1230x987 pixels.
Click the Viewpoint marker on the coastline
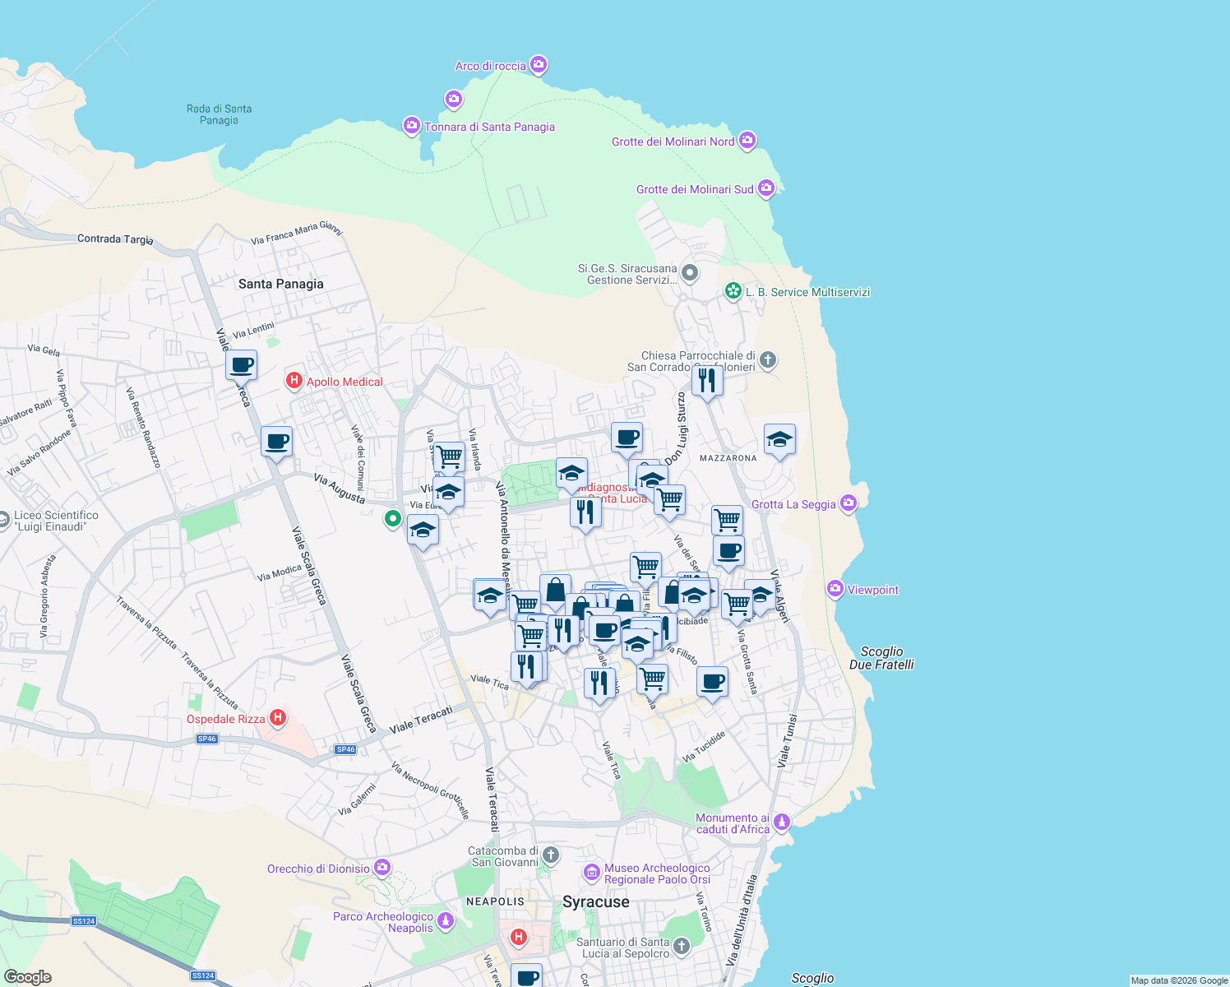click(x=835, y=590)
